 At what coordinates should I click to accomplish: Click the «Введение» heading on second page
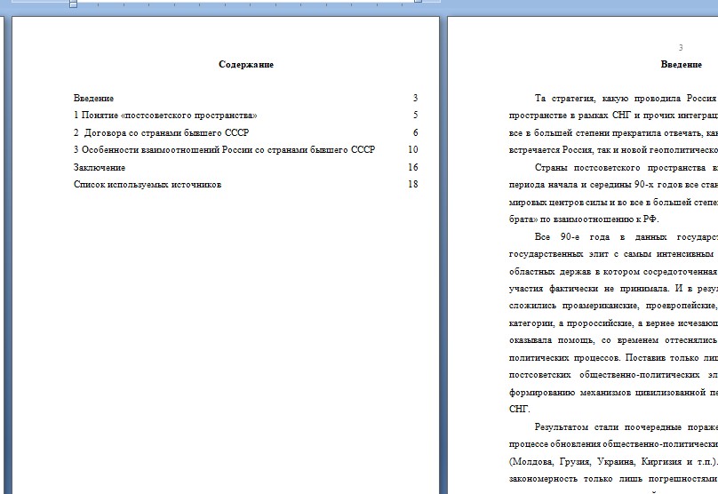coord(681,65)
